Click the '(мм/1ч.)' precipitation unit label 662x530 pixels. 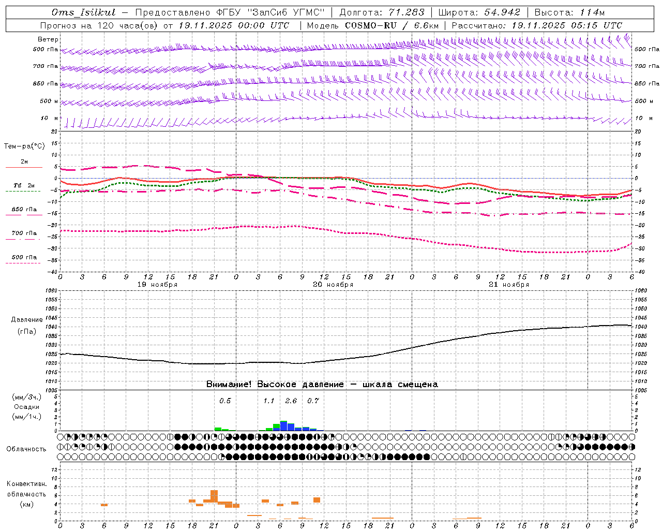coord(27,417)
